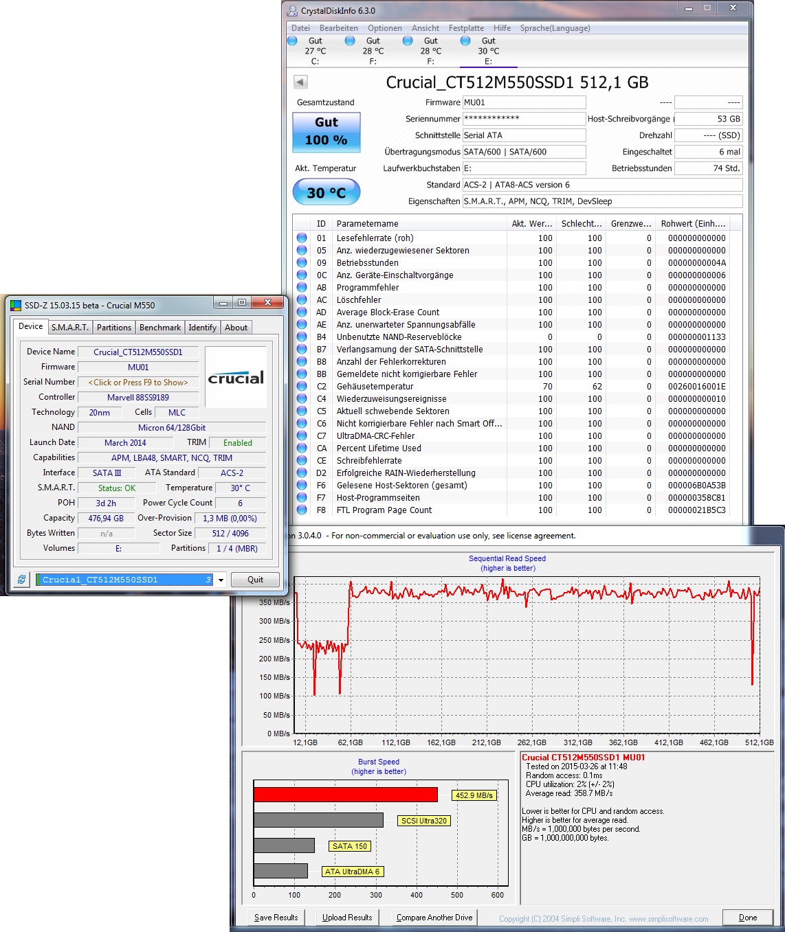Screen dimensions: 785x932
Task: Click the SCSI Ultra320 label
Action: pos(424,821)
